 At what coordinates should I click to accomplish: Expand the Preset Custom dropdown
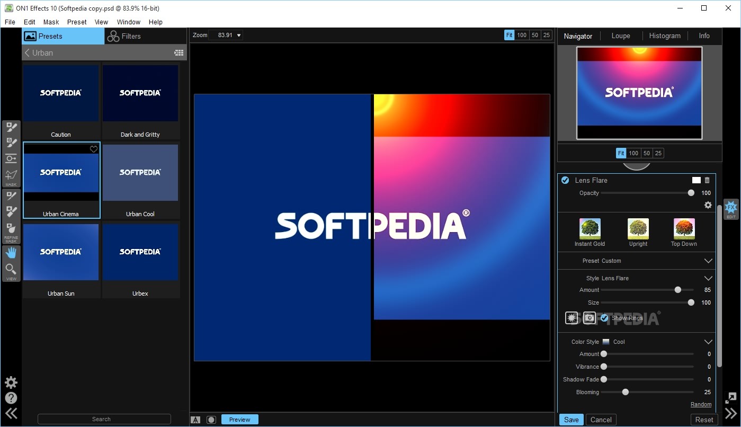708,261
